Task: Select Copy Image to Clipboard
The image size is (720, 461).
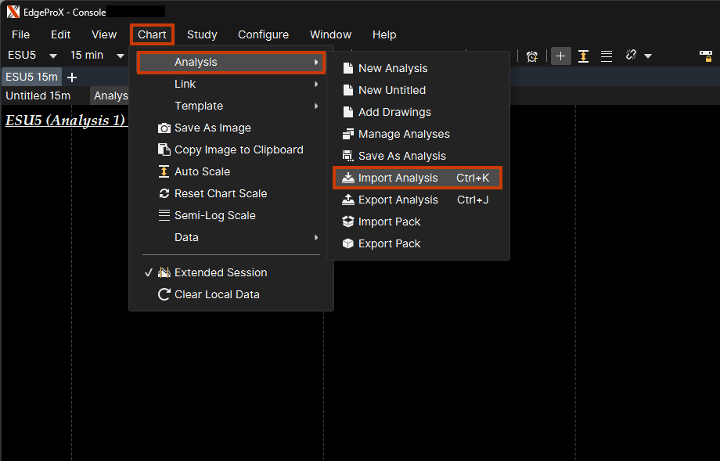Action: (x=239, y=149)
